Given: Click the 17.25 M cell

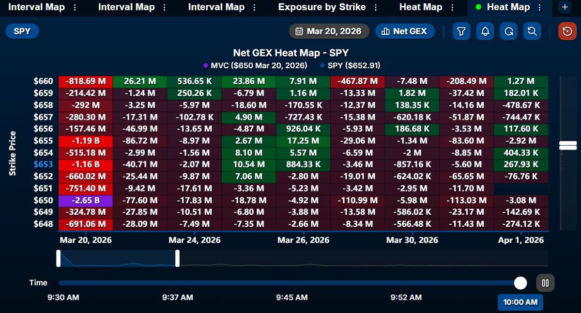Looking at the screenshot, I should pyautogui.click(x=303, y=141).
